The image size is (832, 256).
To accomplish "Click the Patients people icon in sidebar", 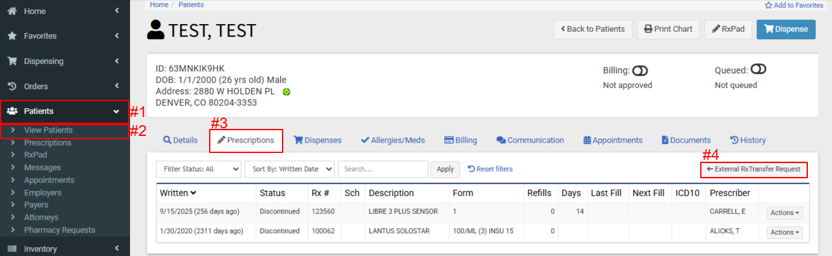I will pos(11,111).
